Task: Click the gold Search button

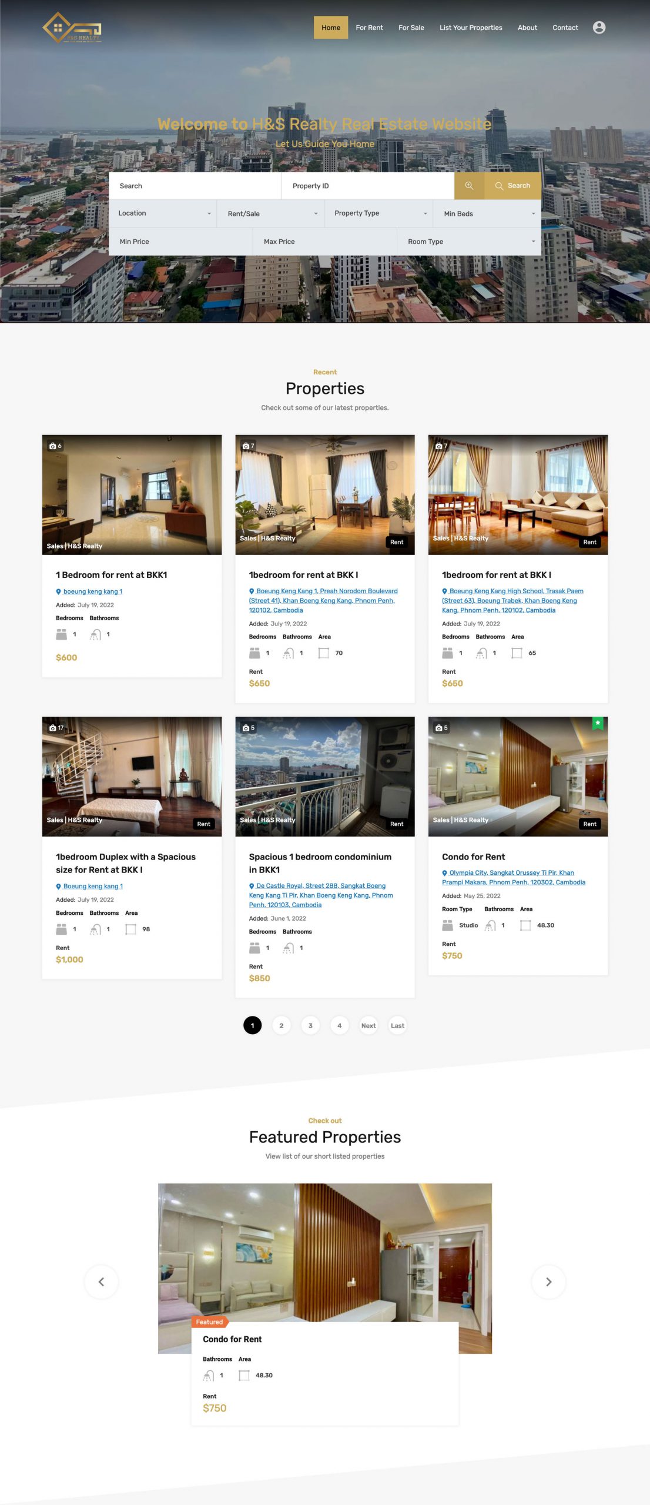Action: click(x=512, y=186)
